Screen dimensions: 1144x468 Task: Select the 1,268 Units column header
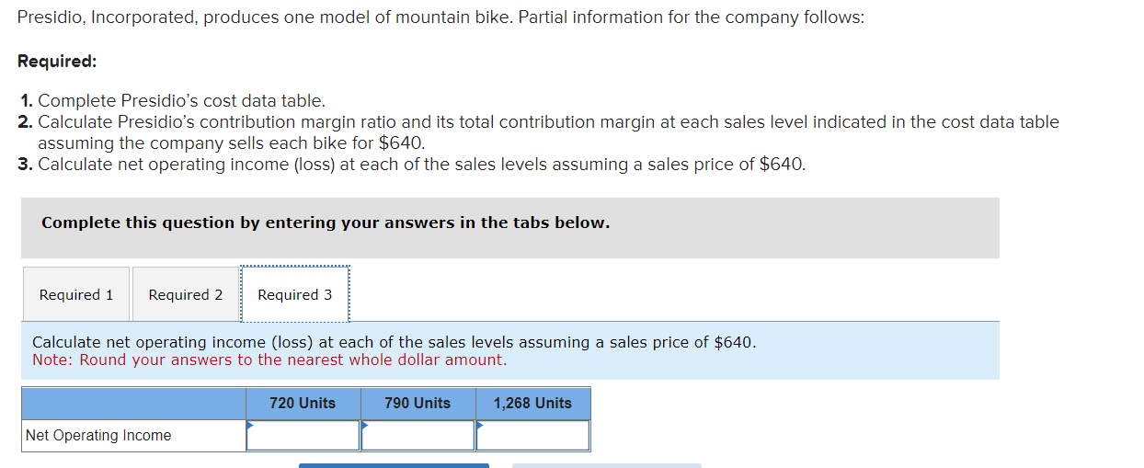pyautogui.click(x=532, y=404)
